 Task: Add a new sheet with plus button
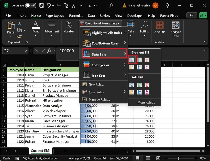66,151
